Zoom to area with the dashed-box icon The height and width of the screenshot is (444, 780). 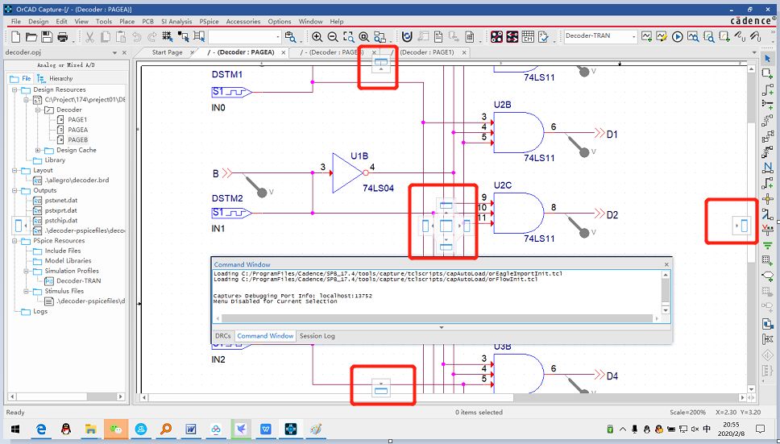click(349, 37)
